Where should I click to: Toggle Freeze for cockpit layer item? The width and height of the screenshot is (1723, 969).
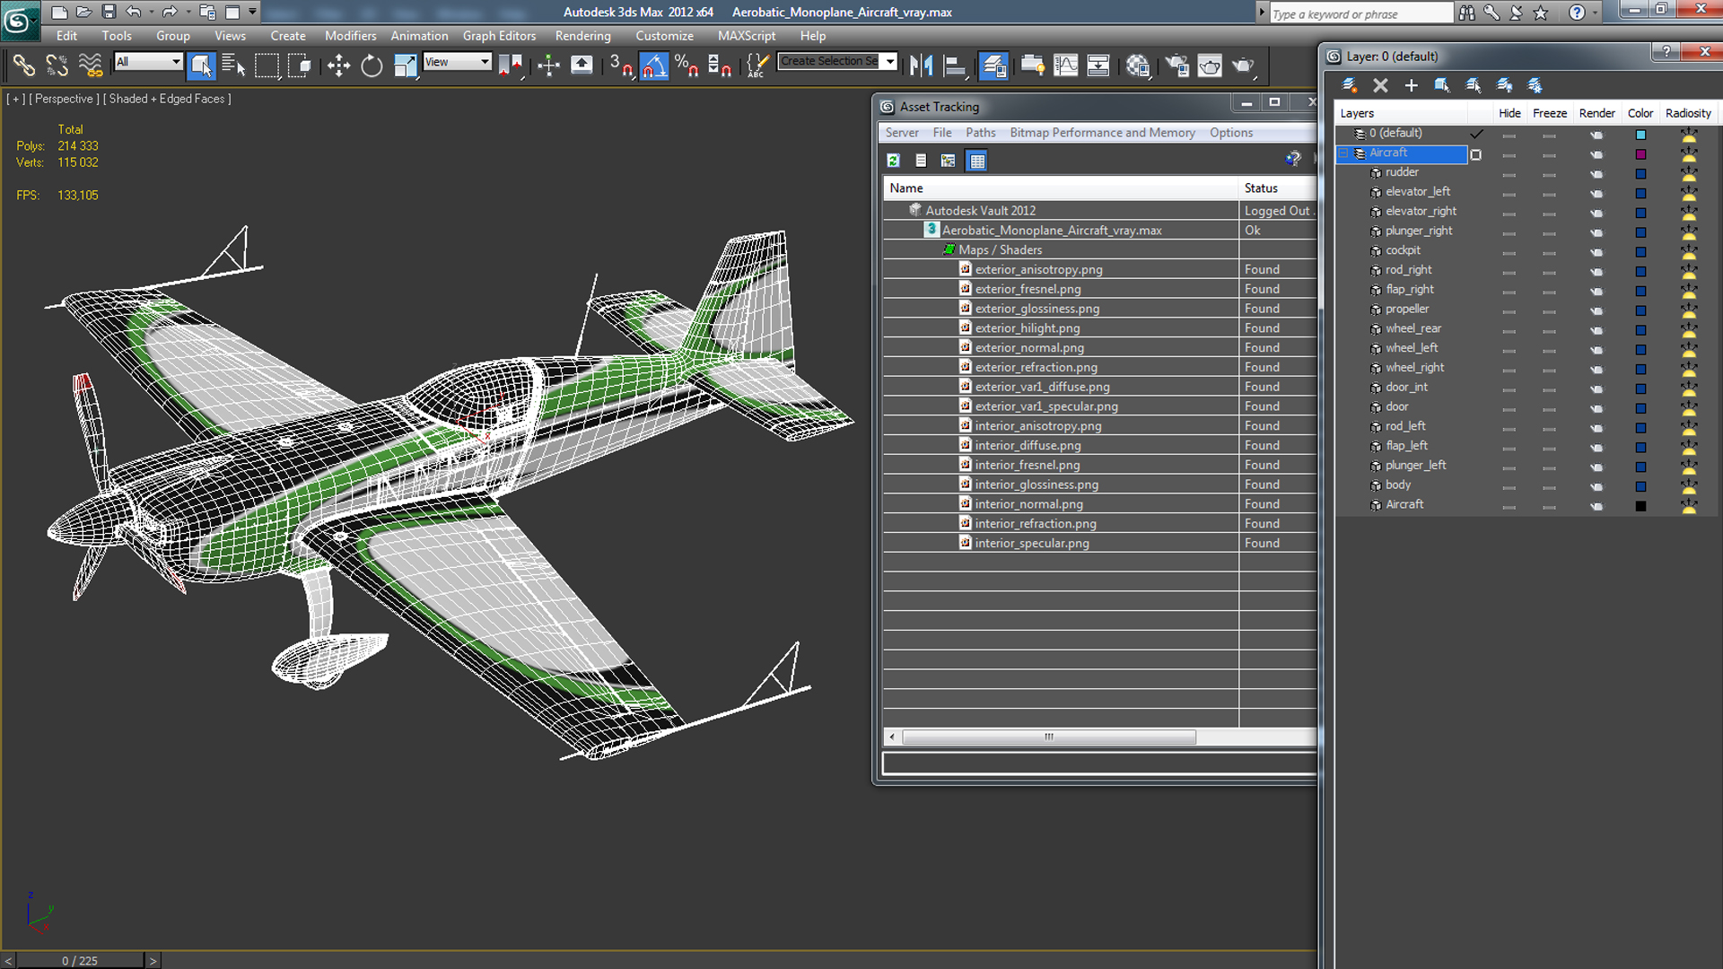[1549, 251]
